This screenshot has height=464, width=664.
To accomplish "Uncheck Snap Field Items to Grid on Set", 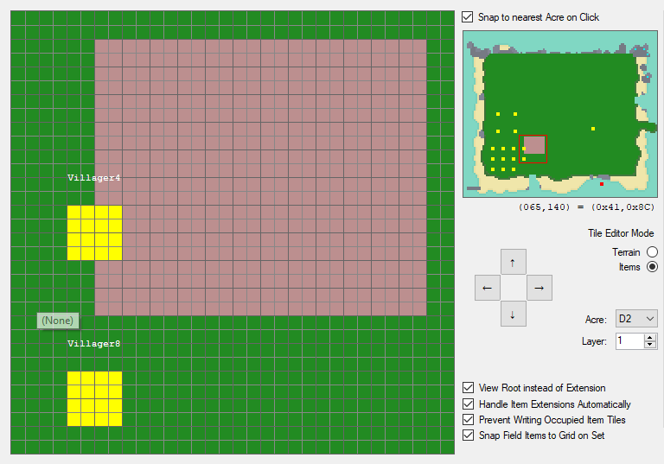I will [x=468, y=435].
